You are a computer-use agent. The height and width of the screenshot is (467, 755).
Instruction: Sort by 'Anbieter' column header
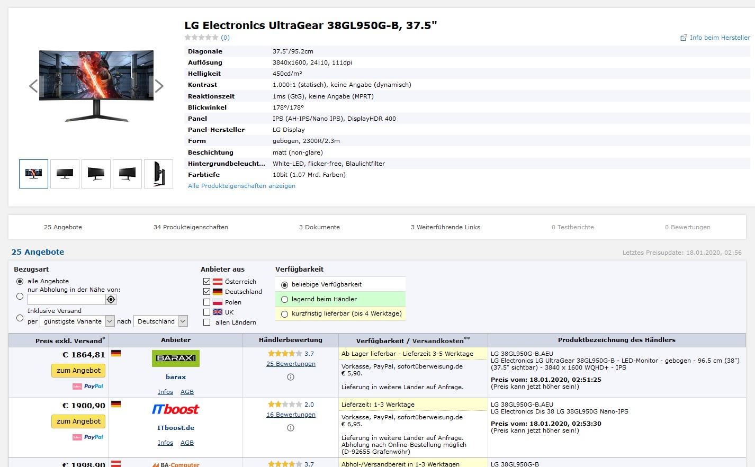pyautogui.click(x=176, y=340)
